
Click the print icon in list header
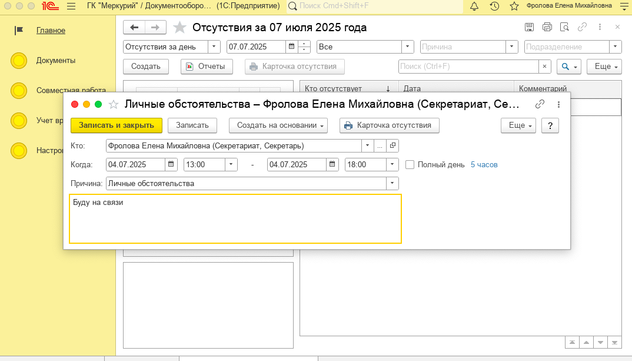[x=547, y=27]
